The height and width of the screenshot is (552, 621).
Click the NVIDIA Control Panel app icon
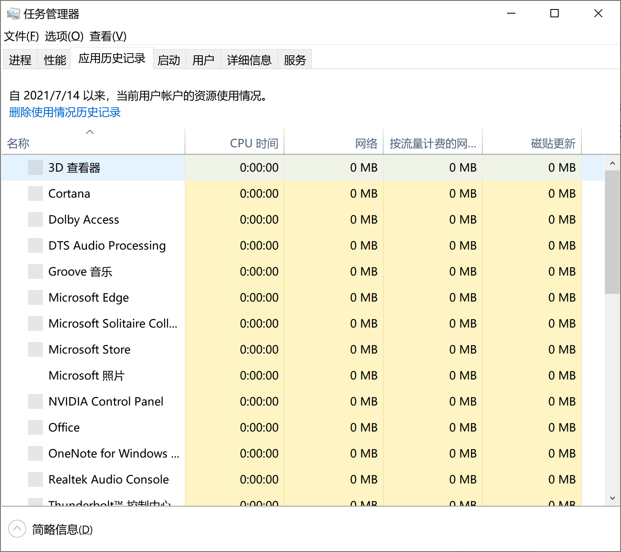click(36, 401)
